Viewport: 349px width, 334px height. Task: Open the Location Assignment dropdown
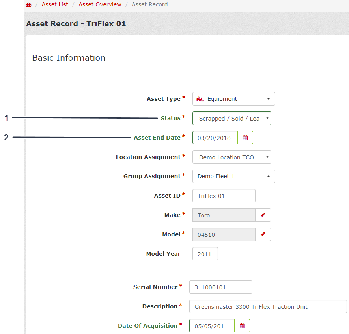(x=232, y=157)
